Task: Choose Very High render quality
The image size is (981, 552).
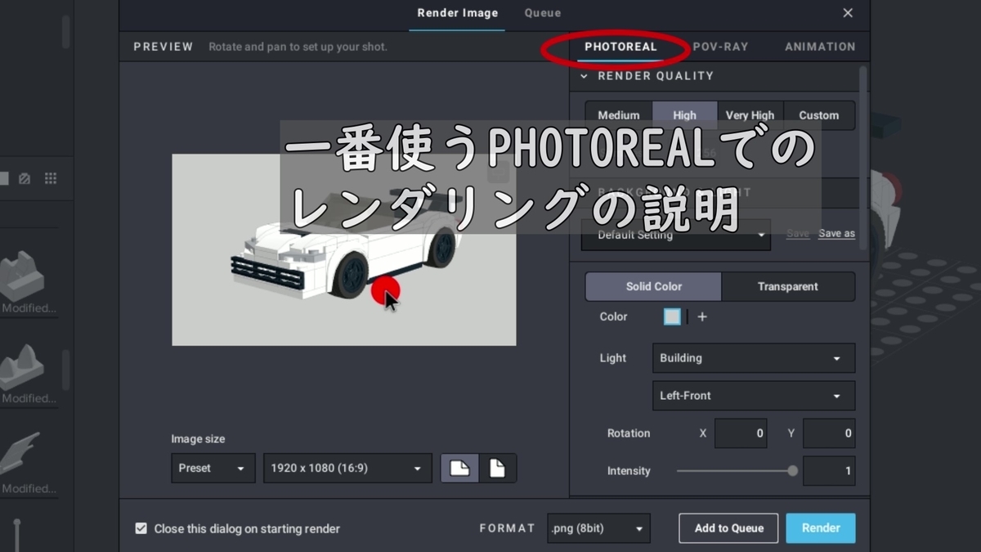Action: point(750,115)
